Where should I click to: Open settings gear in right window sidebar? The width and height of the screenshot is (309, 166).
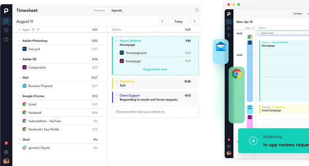tap(229, 146)
